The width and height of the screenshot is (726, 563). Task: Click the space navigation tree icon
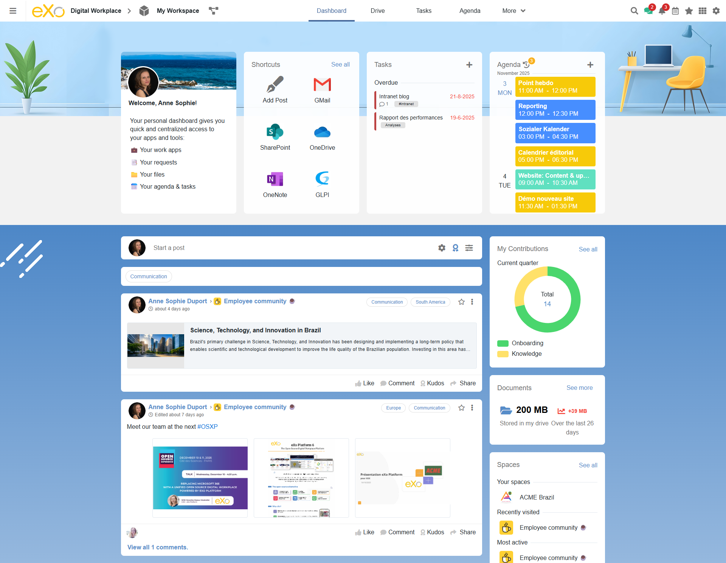[214, 11]
